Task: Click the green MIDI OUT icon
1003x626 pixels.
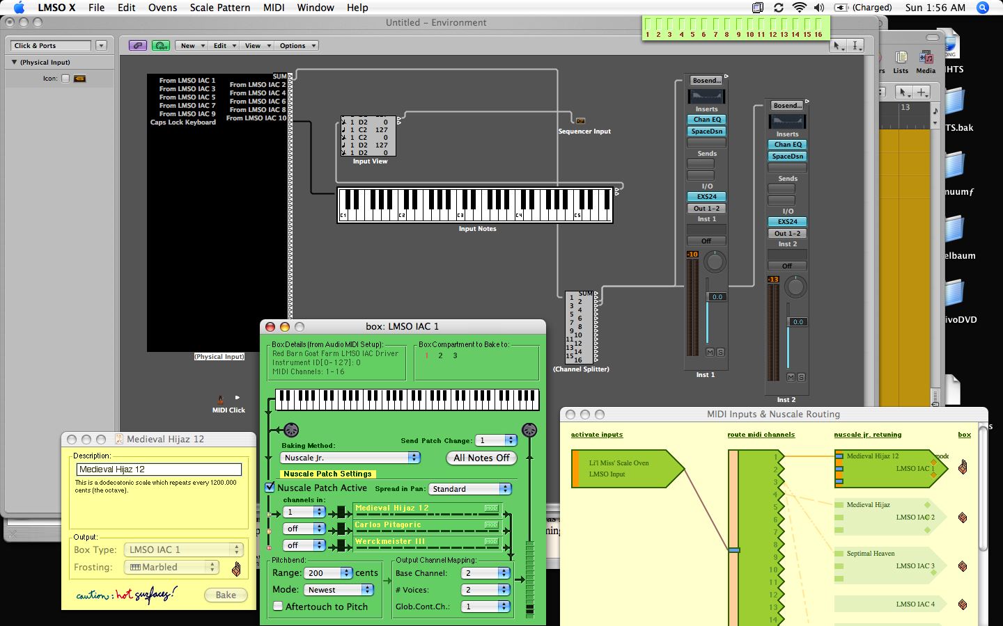Action: click(x=161, y=46)
